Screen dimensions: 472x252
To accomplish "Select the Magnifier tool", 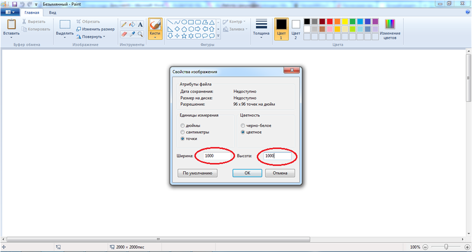I will [140, 34].
